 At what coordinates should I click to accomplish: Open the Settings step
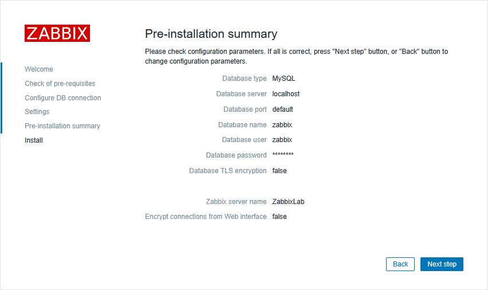37,112
